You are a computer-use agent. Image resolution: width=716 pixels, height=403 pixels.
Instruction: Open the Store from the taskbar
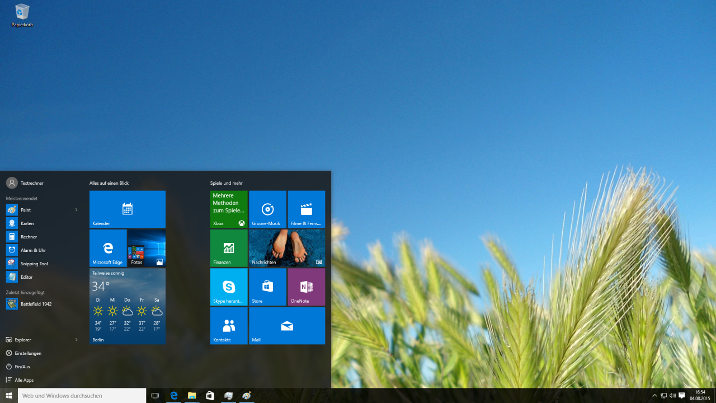(x=210, y=396)
